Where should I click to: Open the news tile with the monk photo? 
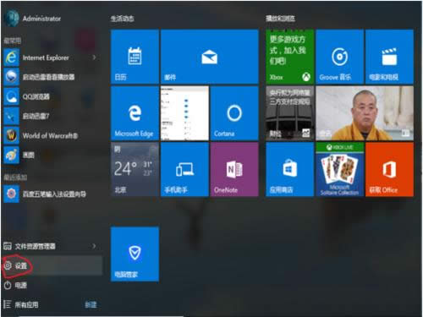pos(365,113)
